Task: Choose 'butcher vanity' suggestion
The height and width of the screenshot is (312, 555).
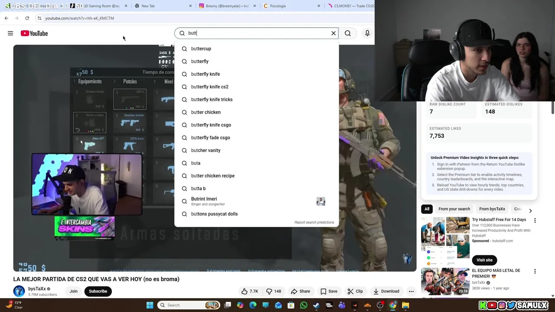Action: 256,150
